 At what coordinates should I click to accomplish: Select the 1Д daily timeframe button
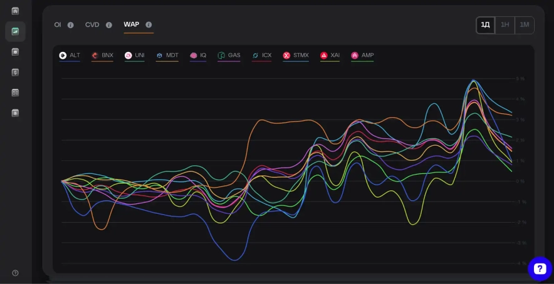(485, 25)
